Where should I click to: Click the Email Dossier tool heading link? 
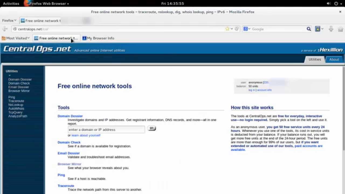click(x=69, y=153)
